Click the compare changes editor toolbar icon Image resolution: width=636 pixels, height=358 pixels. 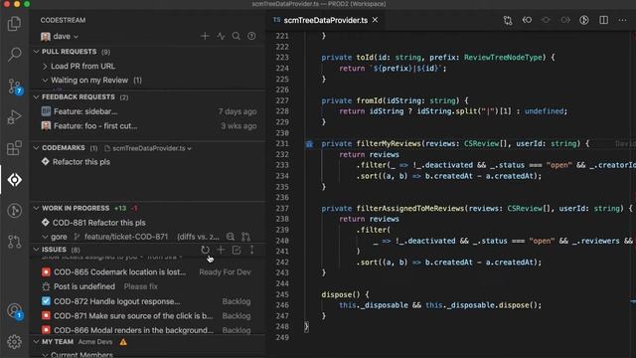(x=508, y=20)
